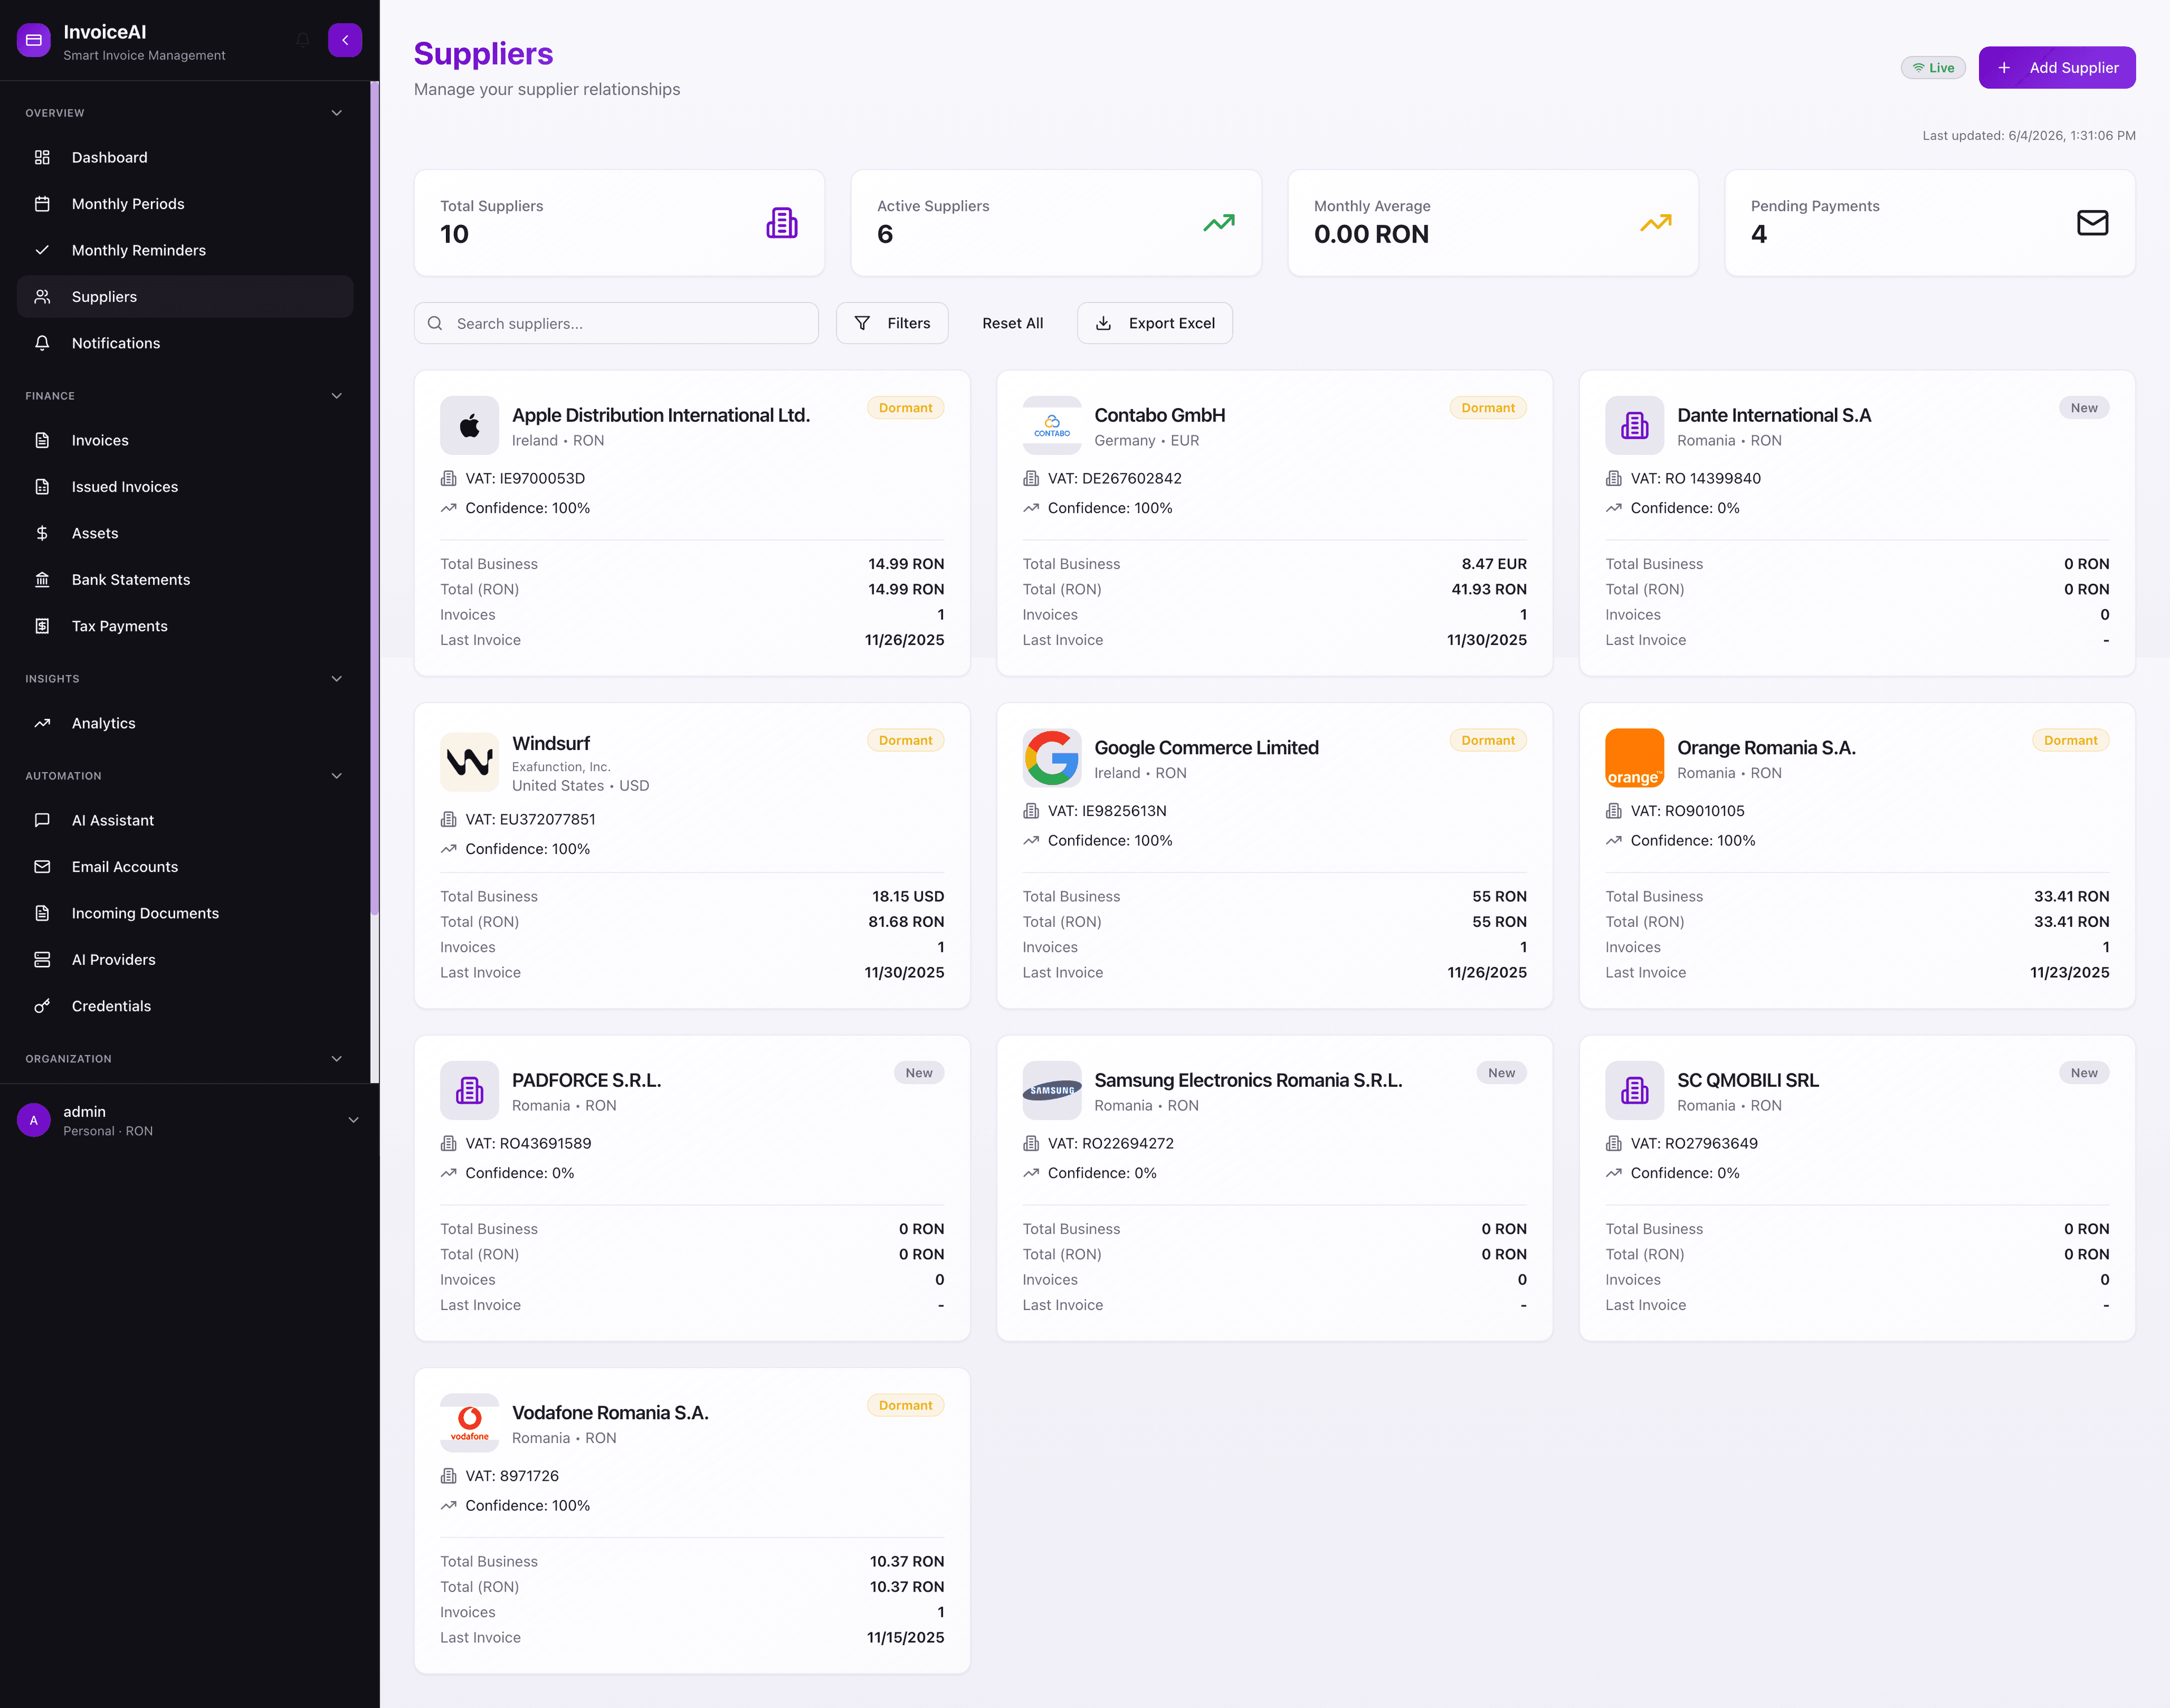Open Email Accounts

click(185, 867)
